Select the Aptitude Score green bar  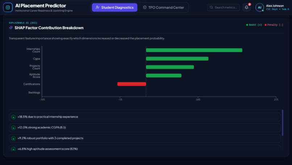[x=164, y=76]
